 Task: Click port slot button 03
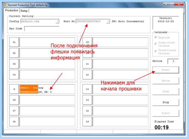tap(14, 64)
